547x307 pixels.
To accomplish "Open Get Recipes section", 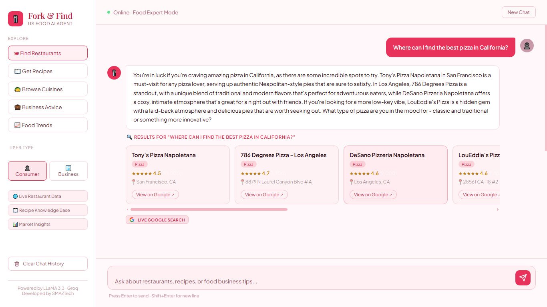I will coord(48,71).
